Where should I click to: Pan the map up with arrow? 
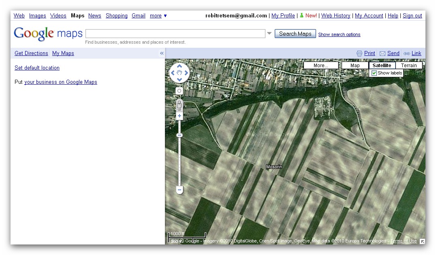tap(180, 66)
